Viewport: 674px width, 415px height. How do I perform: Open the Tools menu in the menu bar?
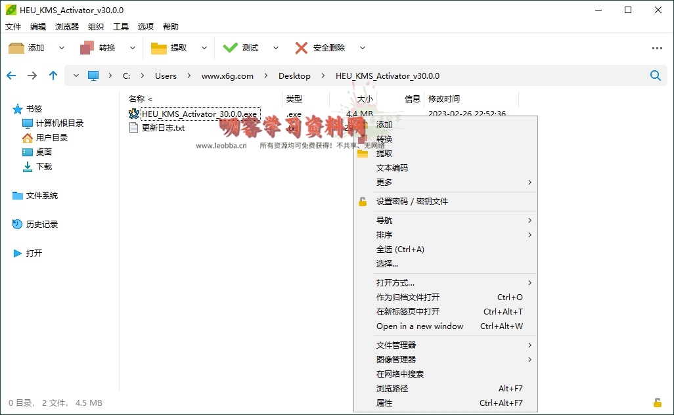121,27
